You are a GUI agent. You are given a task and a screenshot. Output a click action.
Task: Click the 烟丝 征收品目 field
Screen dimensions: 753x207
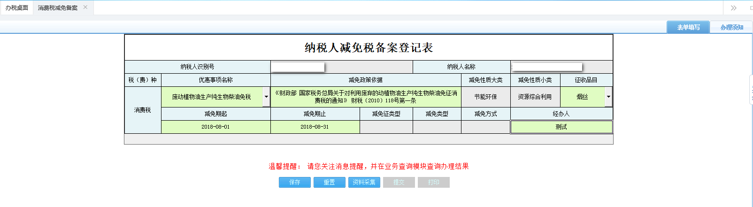pos(582,97)
